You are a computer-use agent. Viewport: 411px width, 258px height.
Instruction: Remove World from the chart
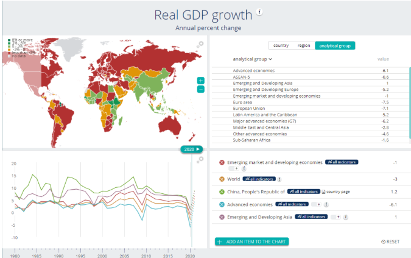point(222,179)
